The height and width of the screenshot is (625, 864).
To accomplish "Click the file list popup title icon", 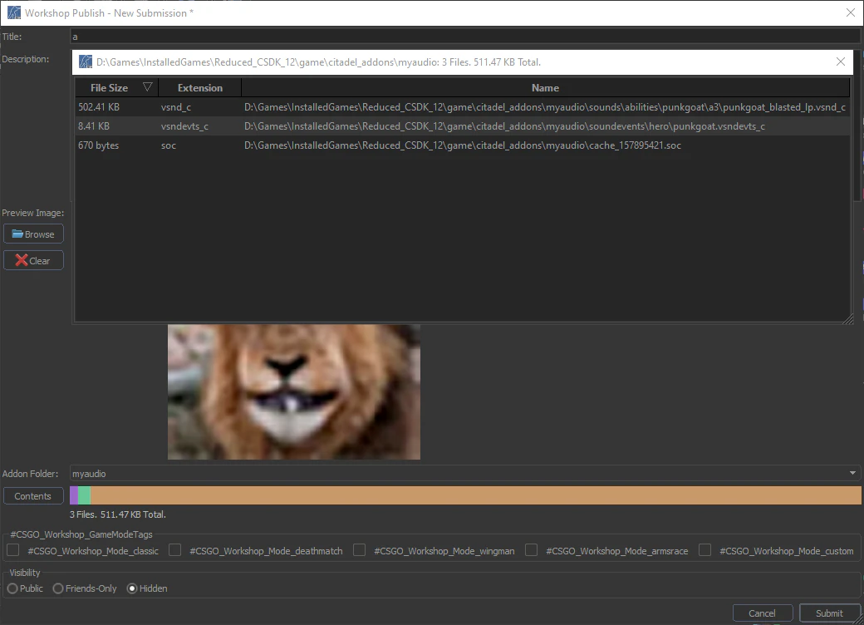I will point(86,62).
